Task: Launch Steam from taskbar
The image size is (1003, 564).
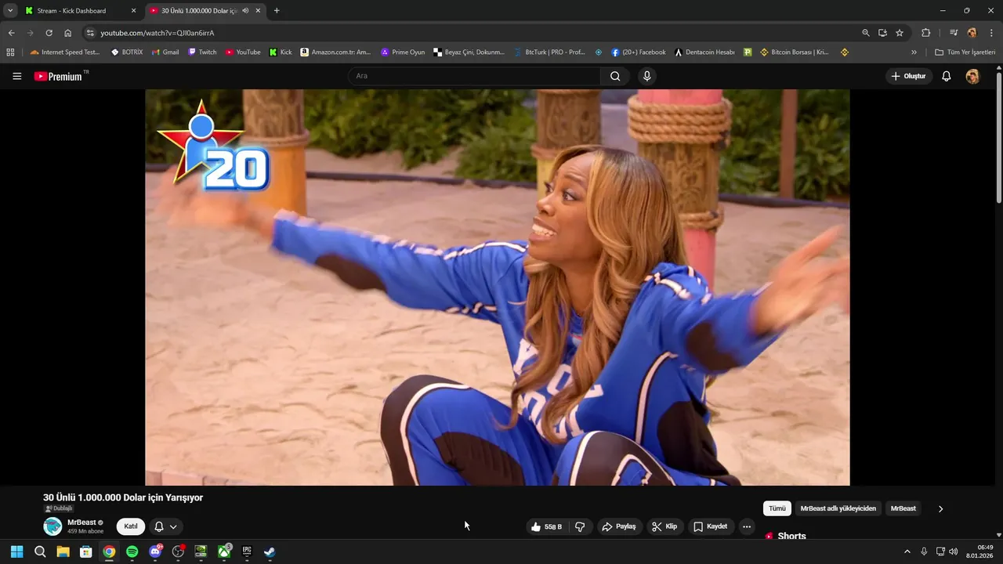Action: [270, 551]
